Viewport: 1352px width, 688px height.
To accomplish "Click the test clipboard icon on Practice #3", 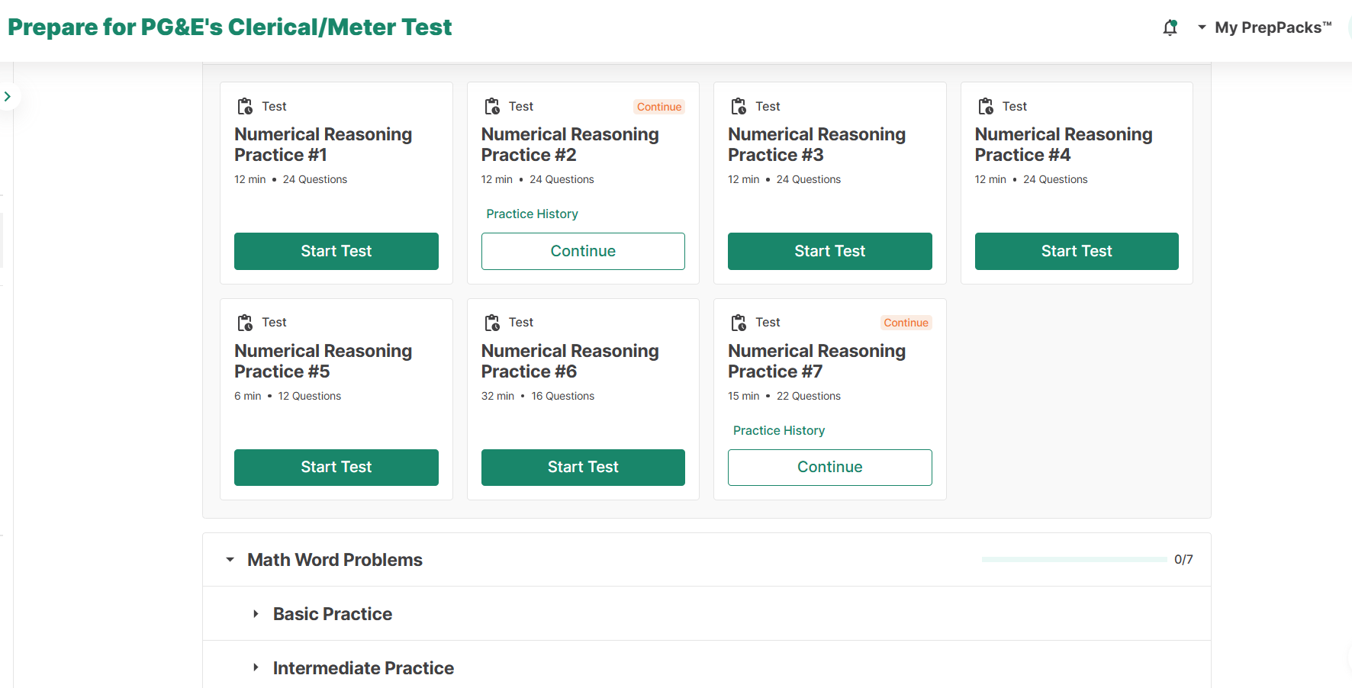I will tap(739, 106).
